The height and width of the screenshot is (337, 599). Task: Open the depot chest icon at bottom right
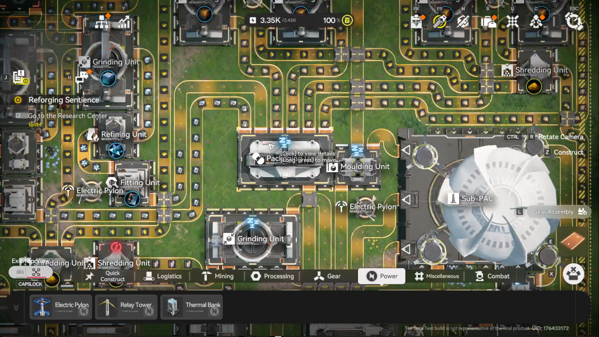point(573,274)
